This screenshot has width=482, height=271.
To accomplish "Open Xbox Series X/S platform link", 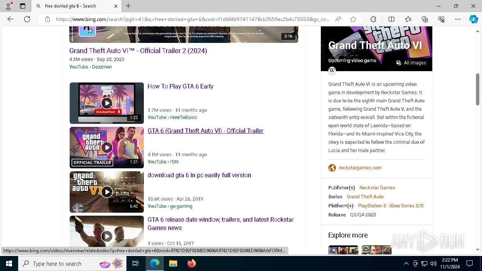I will [x=406, y=206].
